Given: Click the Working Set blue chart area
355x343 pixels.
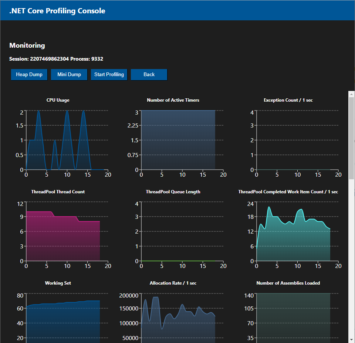Looking at the screenshot, I should click(x=63, y=321).
